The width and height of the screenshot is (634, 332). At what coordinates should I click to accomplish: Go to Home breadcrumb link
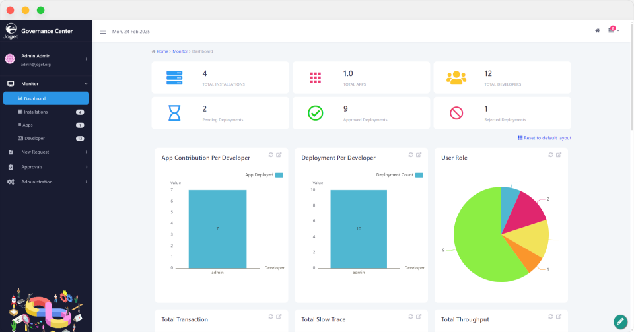click(x=162, y=51)
